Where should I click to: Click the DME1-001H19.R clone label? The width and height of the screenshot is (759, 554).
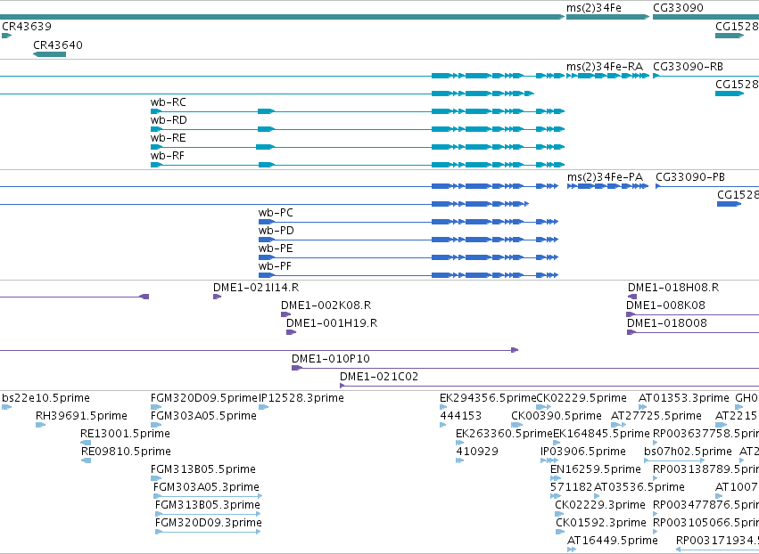pos(332,323)
